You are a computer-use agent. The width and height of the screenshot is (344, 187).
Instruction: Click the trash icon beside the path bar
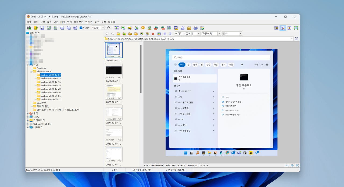(296, 39)
